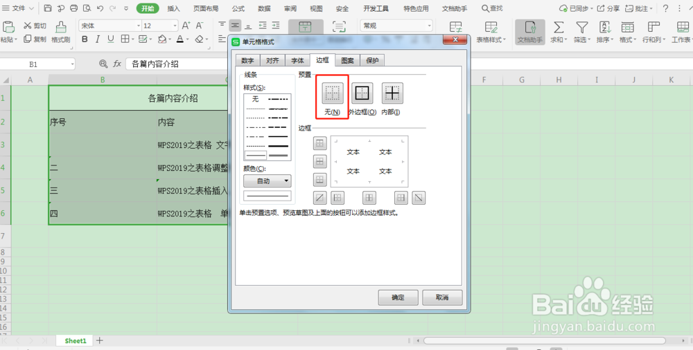Open the font size dropdown showing 12
693x350 pixels.
tap(175, 26)
